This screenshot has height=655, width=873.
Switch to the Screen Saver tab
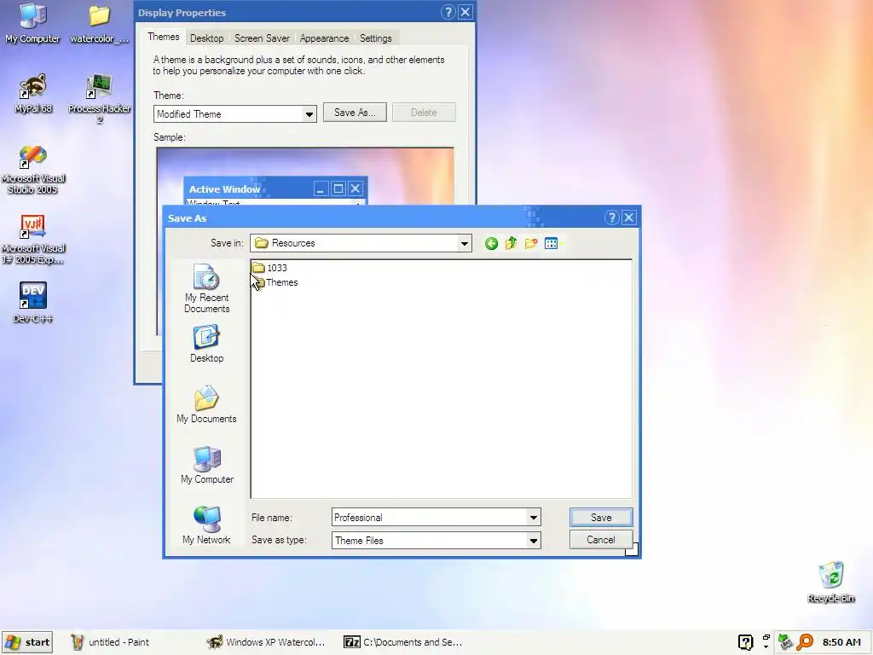click(x=262, y=38)
